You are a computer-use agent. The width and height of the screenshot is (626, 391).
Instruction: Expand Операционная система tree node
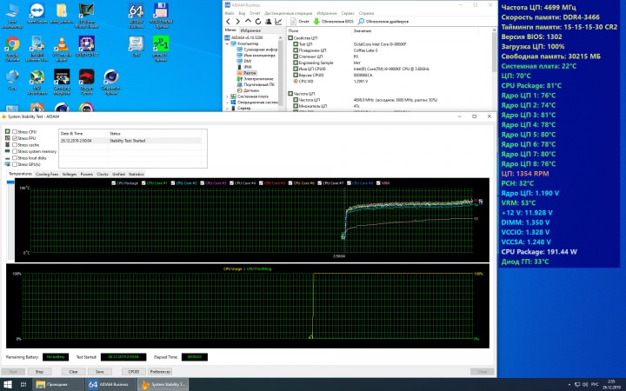pyautogui.click(x=227, y=103)
